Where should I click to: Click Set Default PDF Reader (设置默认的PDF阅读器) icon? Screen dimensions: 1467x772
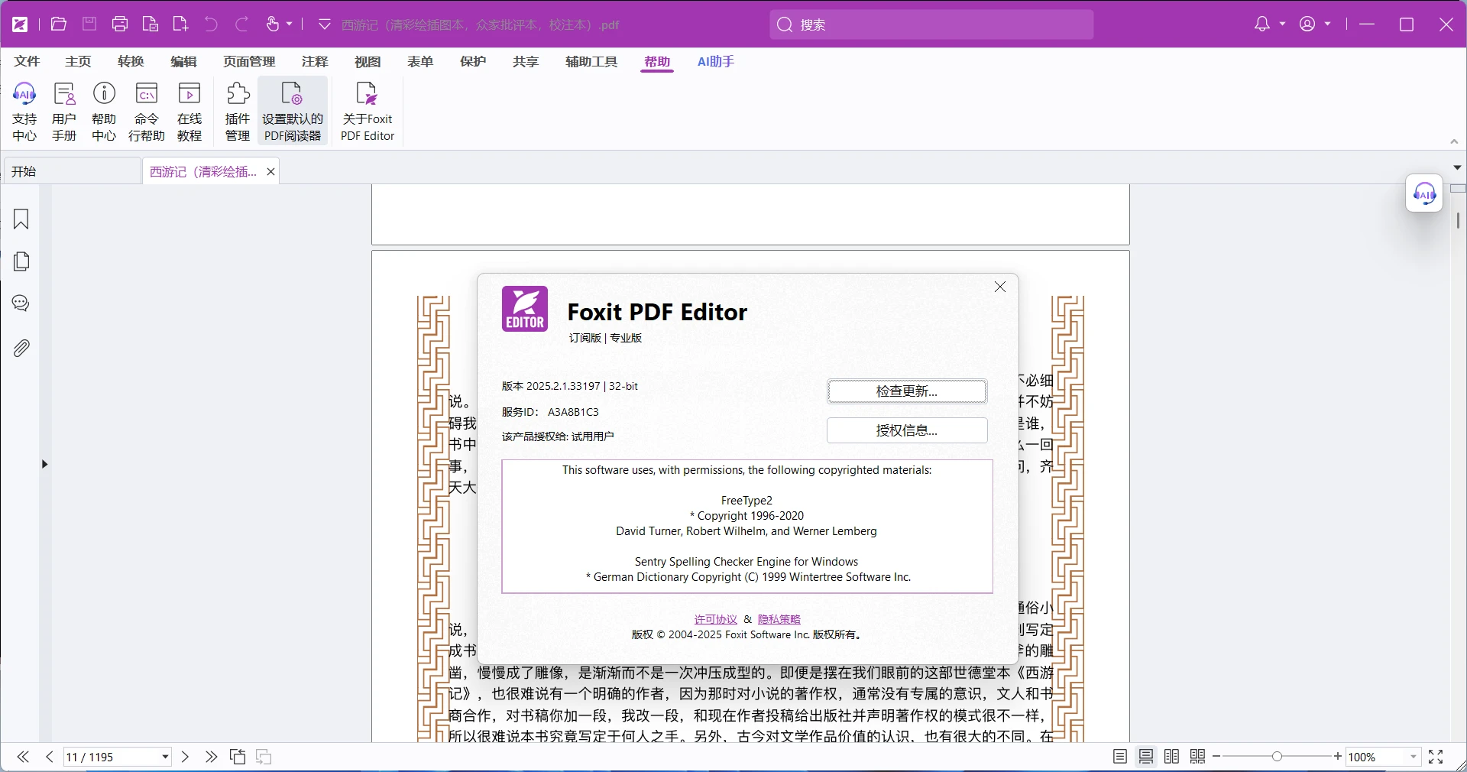(x=293, y=112)
